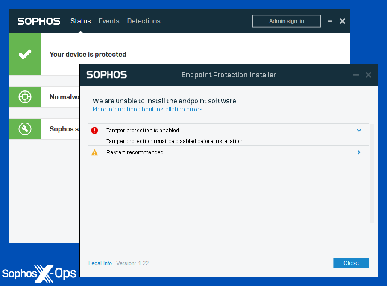Screen dimensions: 387x286
Task: Switch to the Events tab
Action: click(x=108, y=21)
